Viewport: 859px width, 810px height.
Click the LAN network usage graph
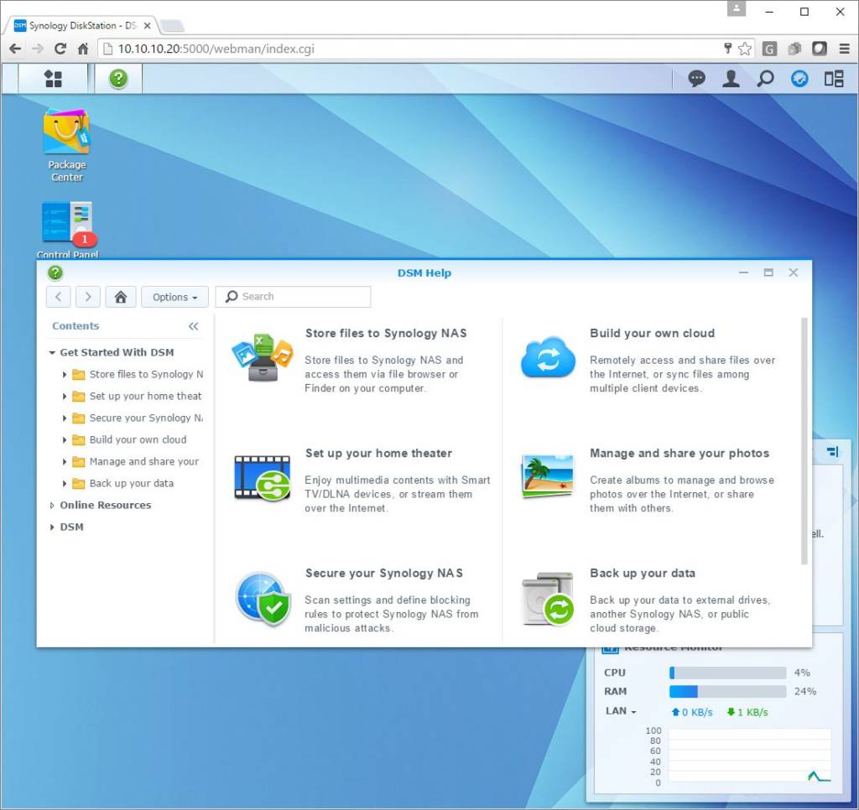click(749, 755)
